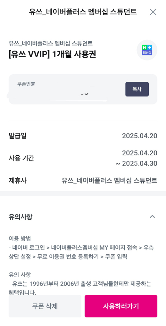Select the 사용 기간 label
166x326 pixels.
21,158
